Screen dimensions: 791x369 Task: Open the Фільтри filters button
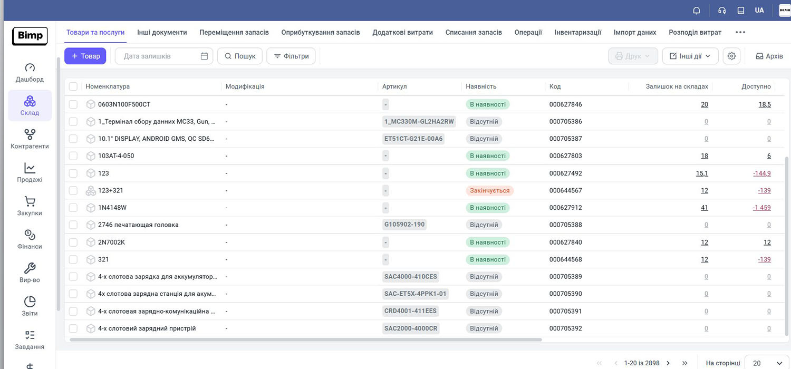point(291,56)
